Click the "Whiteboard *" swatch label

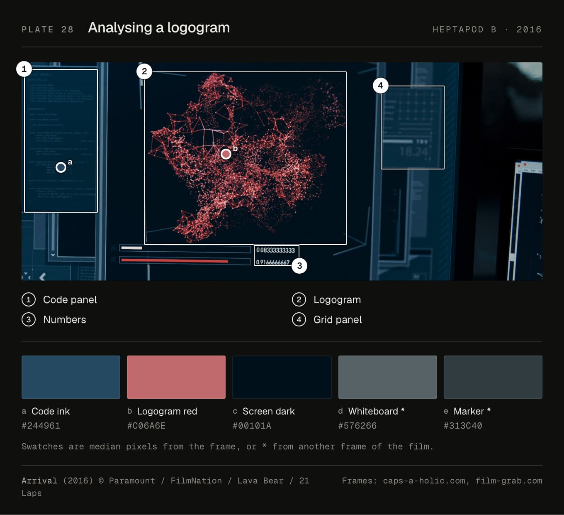[x=377, y=411]
